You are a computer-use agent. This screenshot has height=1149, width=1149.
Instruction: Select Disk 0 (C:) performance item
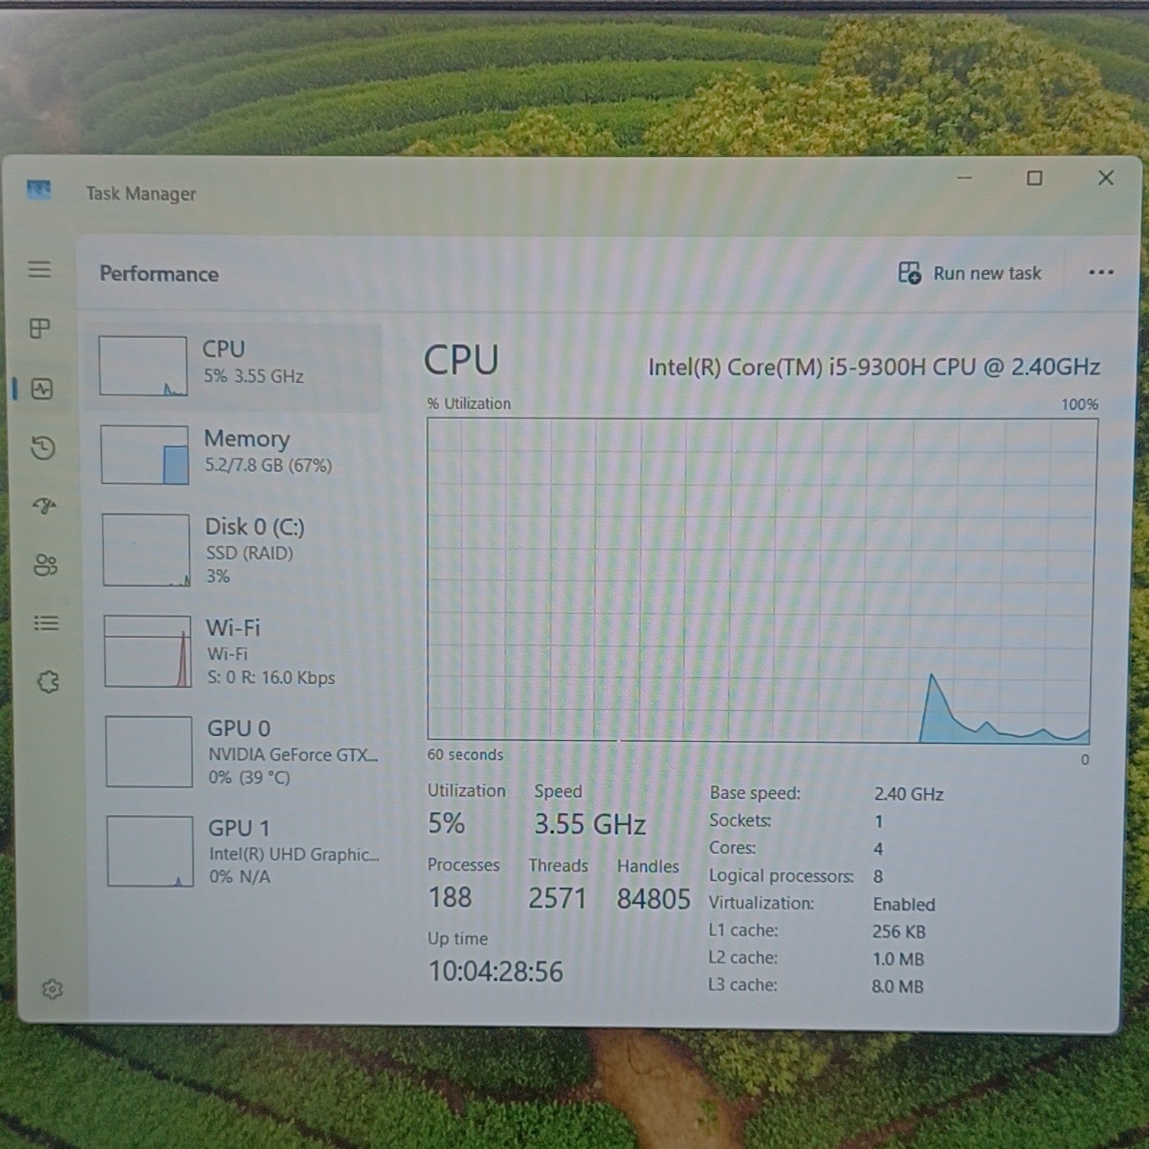point(241,550)
